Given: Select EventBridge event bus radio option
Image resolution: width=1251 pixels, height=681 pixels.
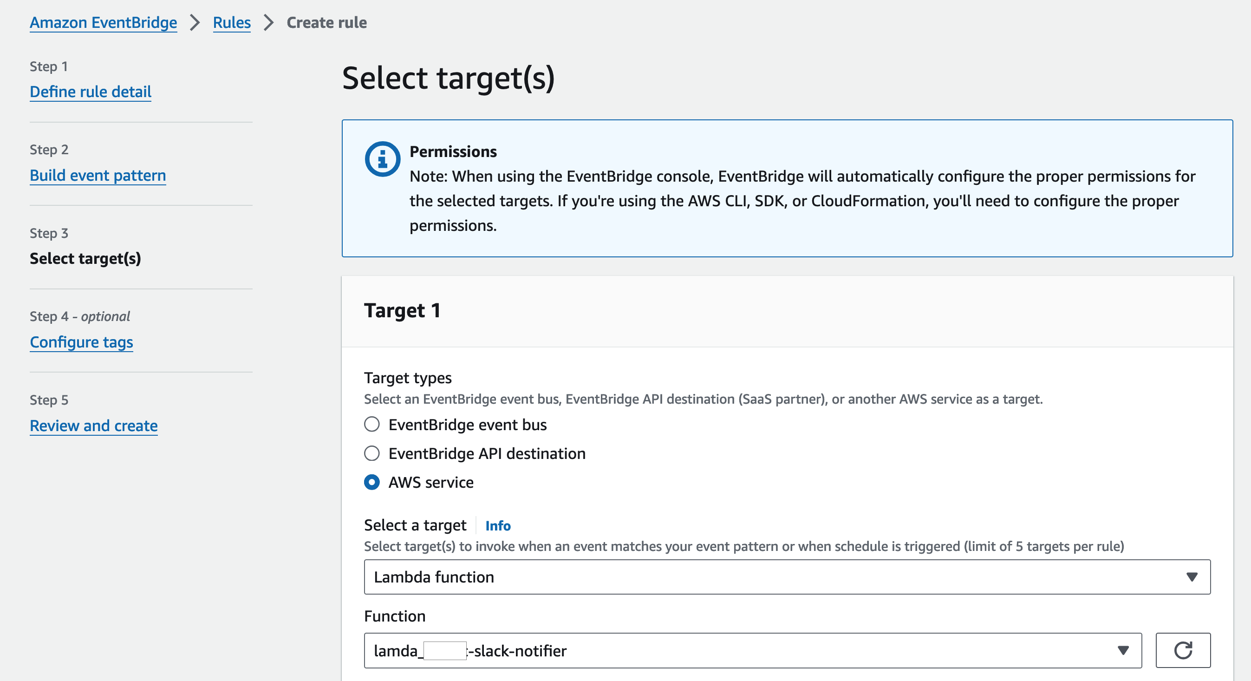Looking at the screenshot, I should click(372, 425).
